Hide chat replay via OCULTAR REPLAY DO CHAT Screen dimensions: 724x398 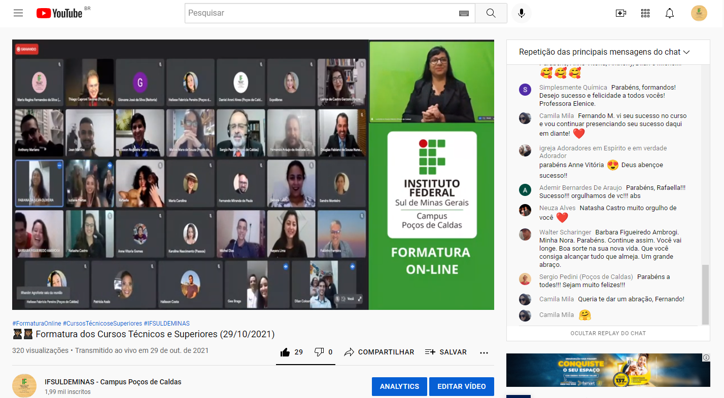click(608, 333)
